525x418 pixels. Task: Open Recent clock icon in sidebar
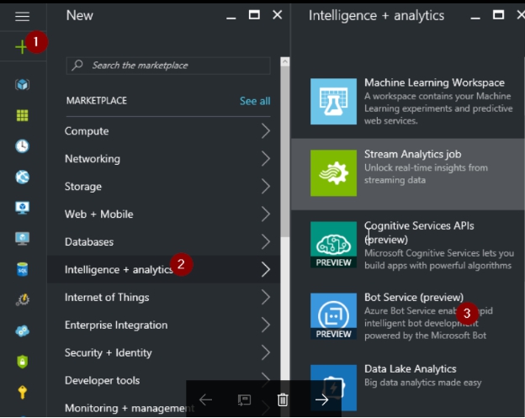pyautogui.click(x=22, y=146)
